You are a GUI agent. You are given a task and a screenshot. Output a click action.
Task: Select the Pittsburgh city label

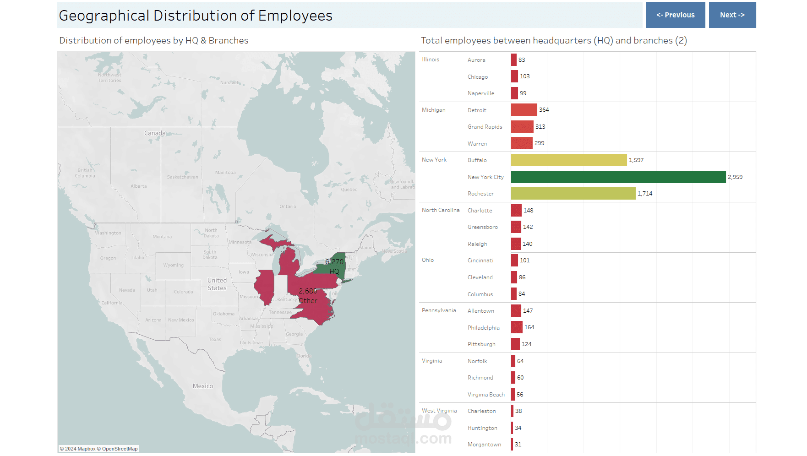(481, 344)
